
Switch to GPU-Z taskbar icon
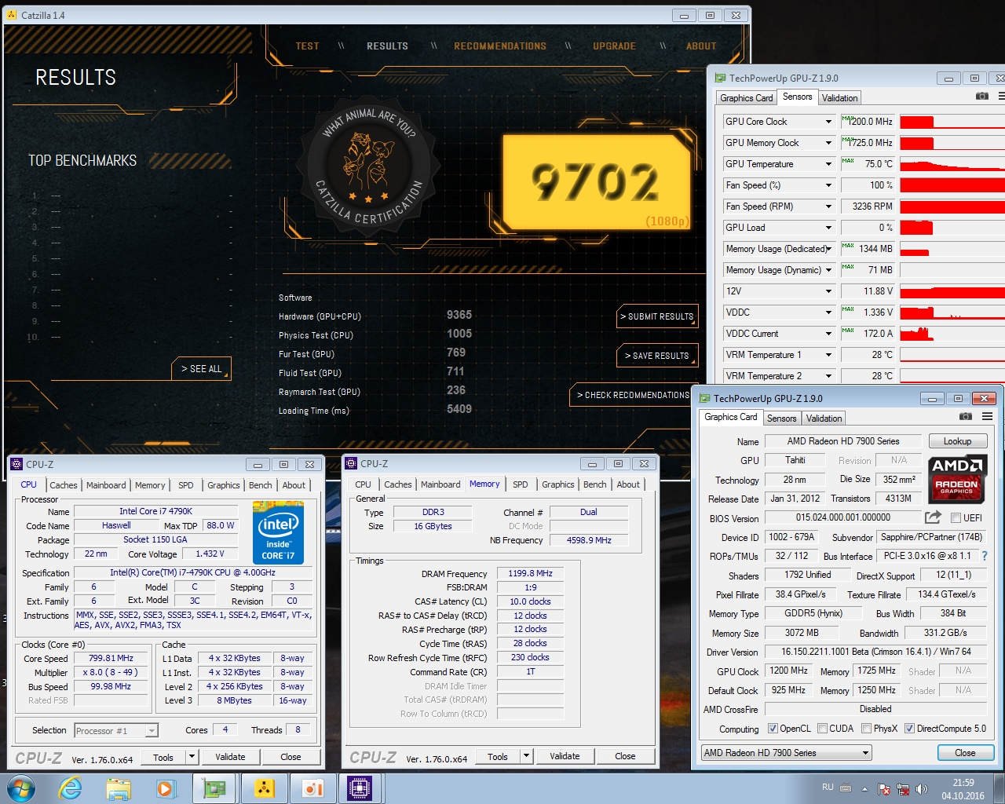[x=215, y=788]
